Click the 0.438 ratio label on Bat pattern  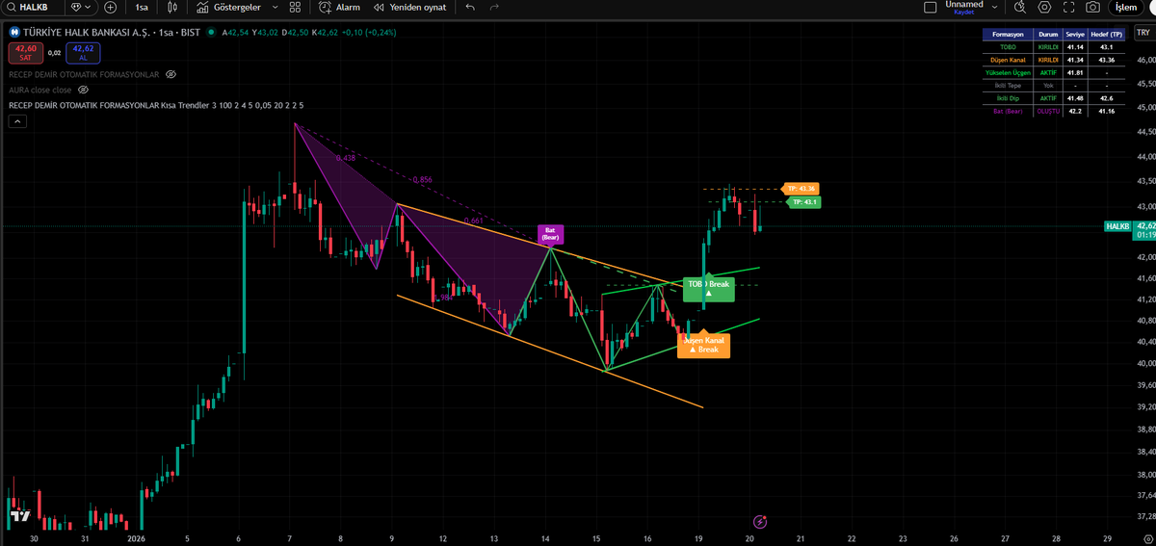coord(346,157)
